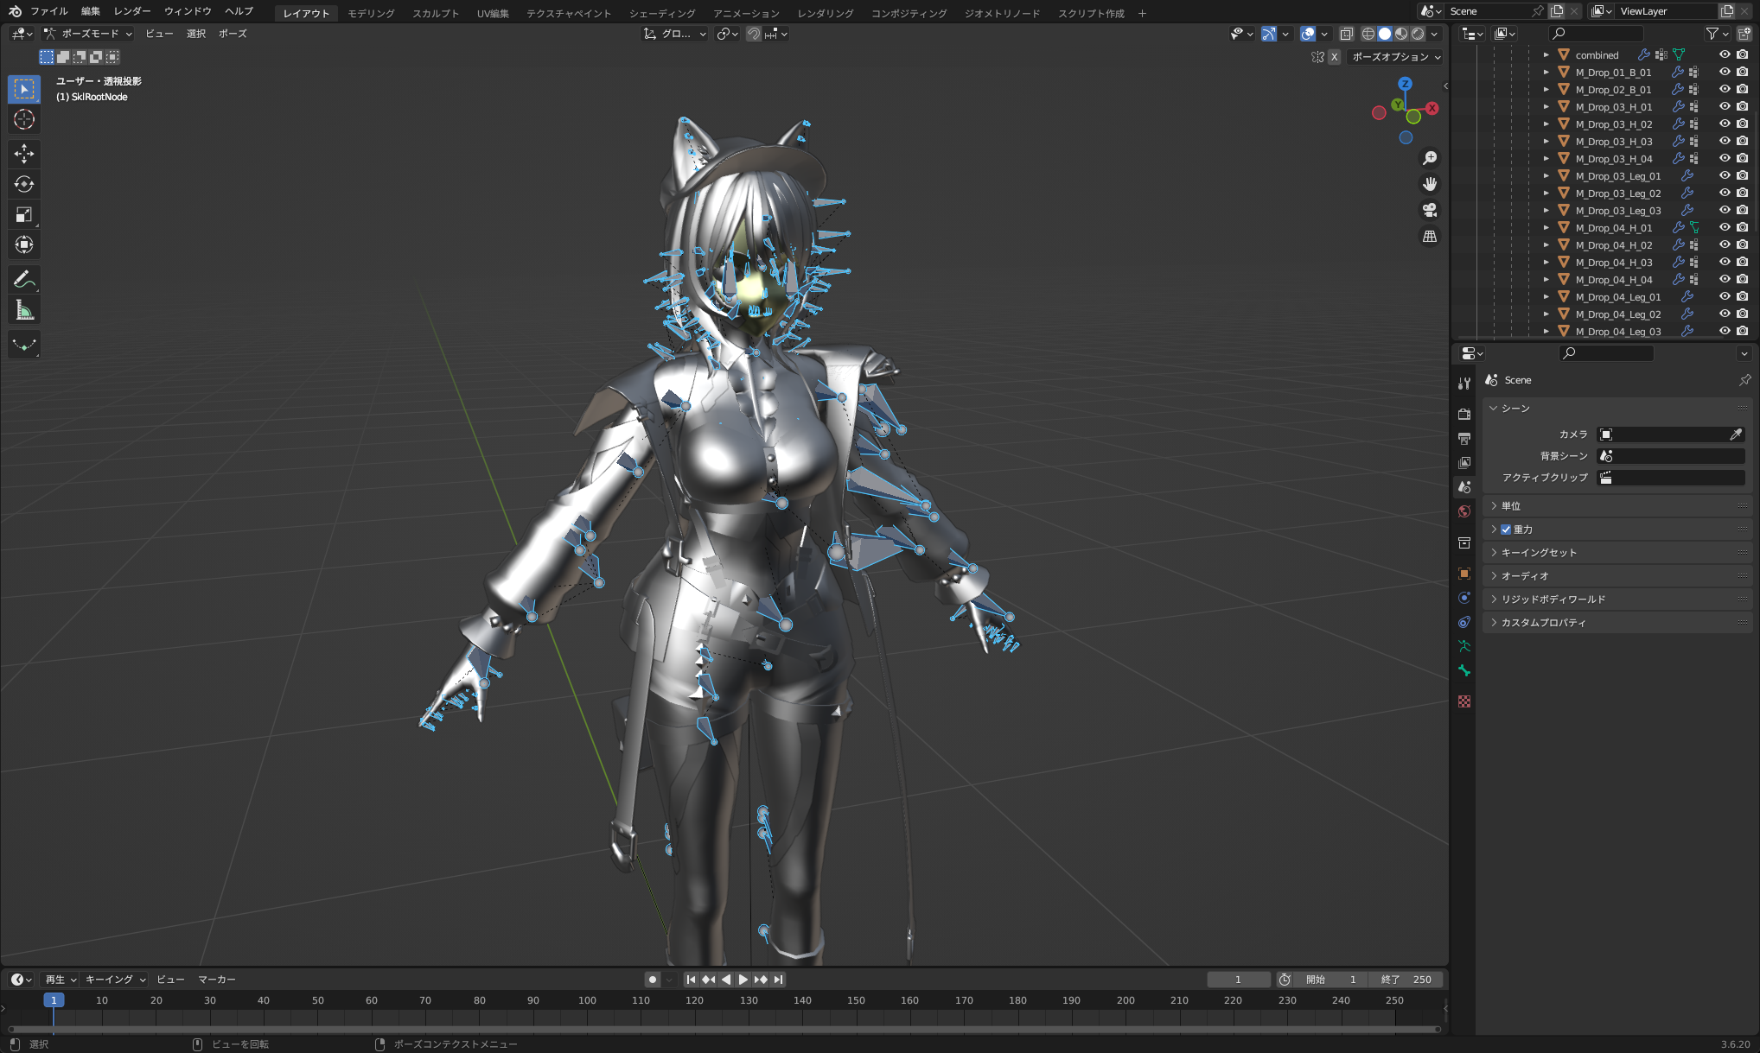Switch to the アニメーション workspace tab
This screenshot has height=1053, width=1760.
746,13
